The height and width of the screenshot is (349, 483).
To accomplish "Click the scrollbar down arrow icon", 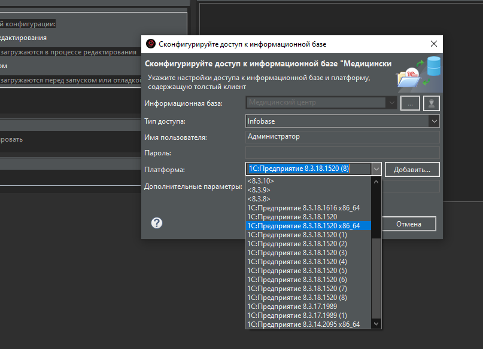I will coord(376,323).
